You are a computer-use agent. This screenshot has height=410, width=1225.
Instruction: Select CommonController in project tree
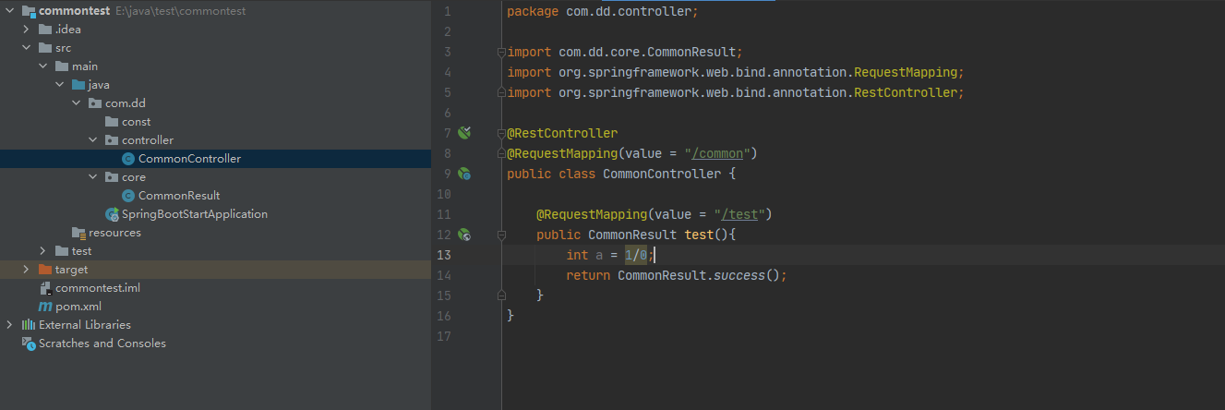click(x=215, y=159)
